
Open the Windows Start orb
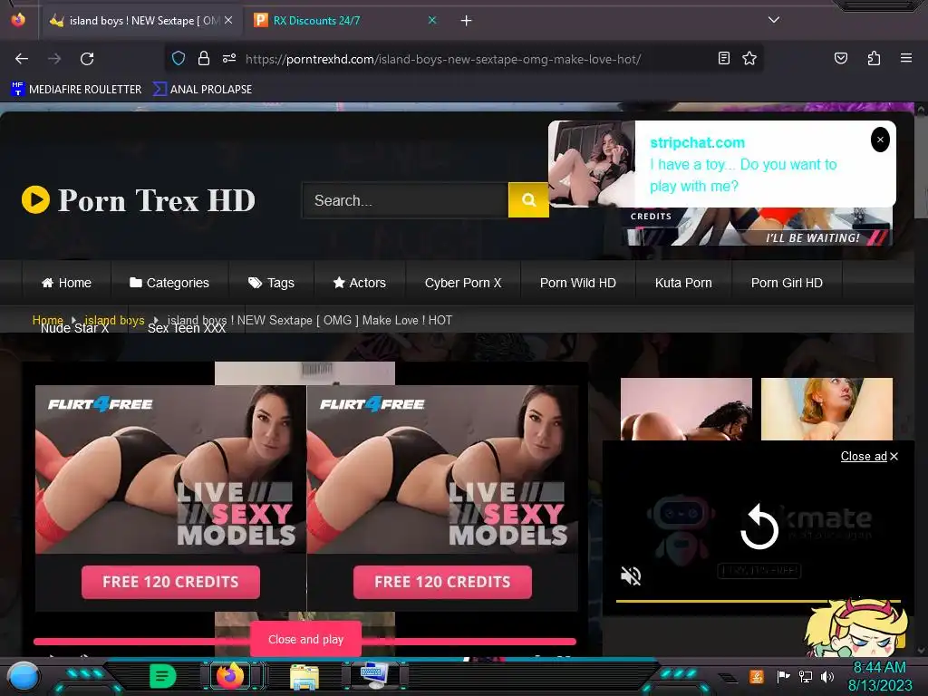(x=24, y=676)
